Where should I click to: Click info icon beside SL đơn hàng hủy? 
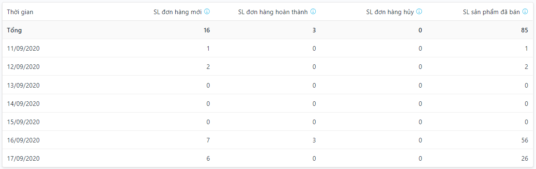pyautogui.click(x=419, y=12)
